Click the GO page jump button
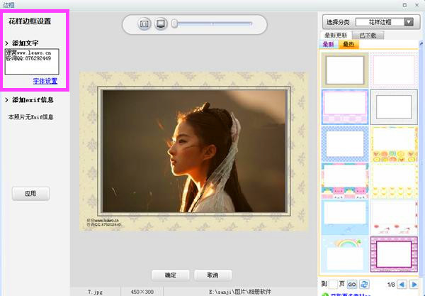425x296 pixels. pos(352,285)
